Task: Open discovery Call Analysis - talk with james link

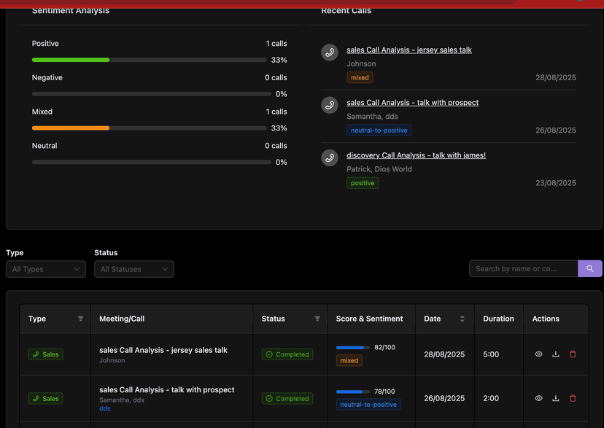Action: pyautogui.click(x=416, y=155)
